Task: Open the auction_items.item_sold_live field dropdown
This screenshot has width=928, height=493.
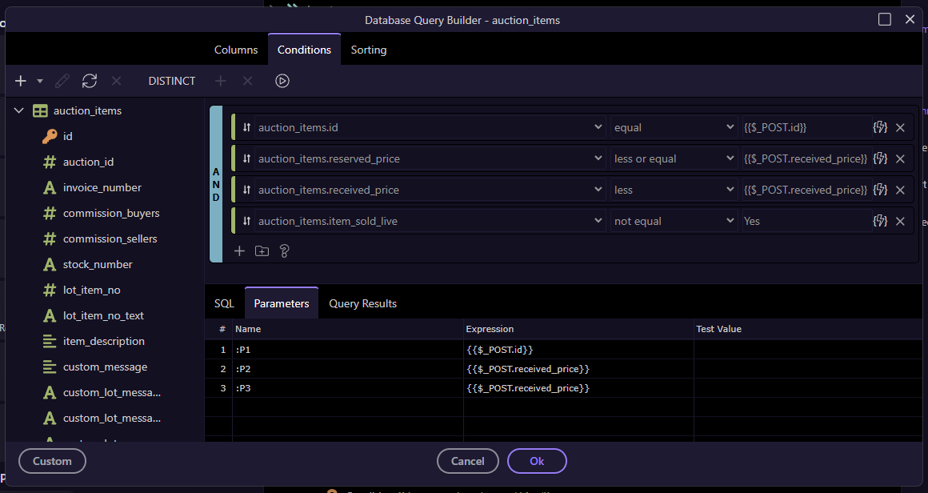Action: click(x=430, y=222)
